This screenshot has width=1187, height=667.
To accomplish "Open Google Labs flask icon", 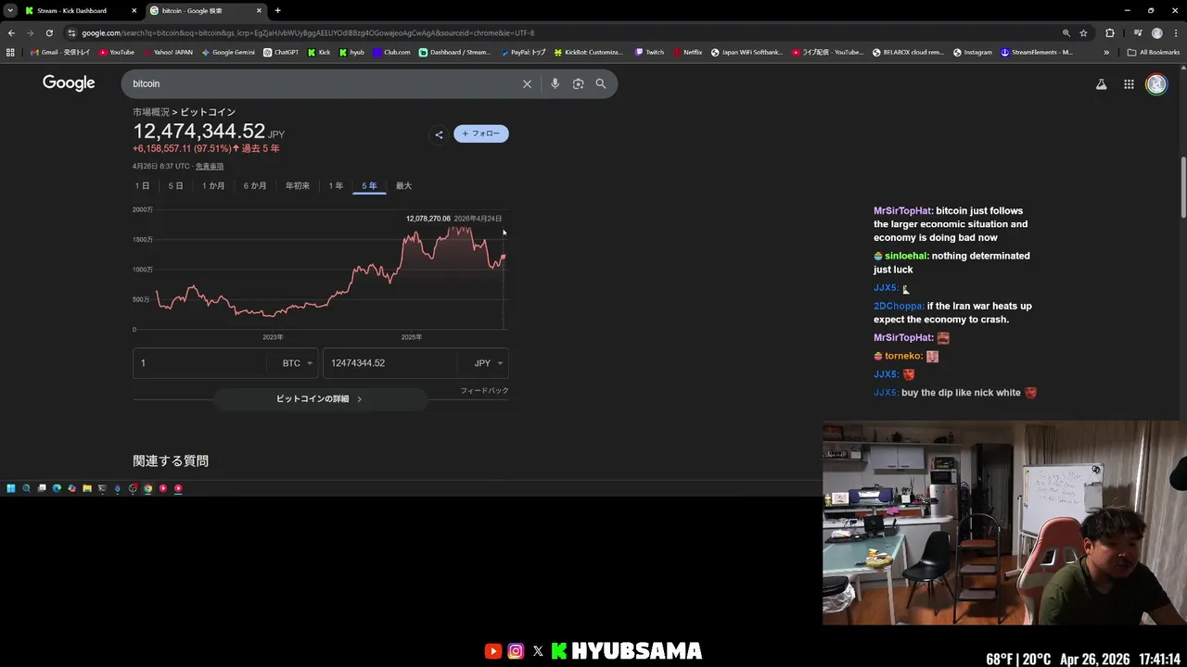I will [1101, 84].
